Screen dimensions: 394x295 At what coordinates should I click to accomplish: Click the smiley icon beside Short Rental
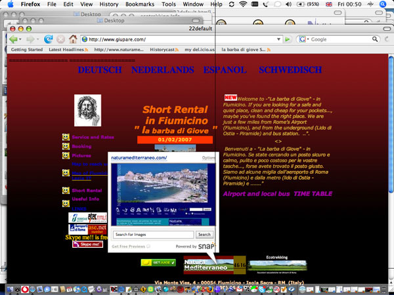point(66,190)
